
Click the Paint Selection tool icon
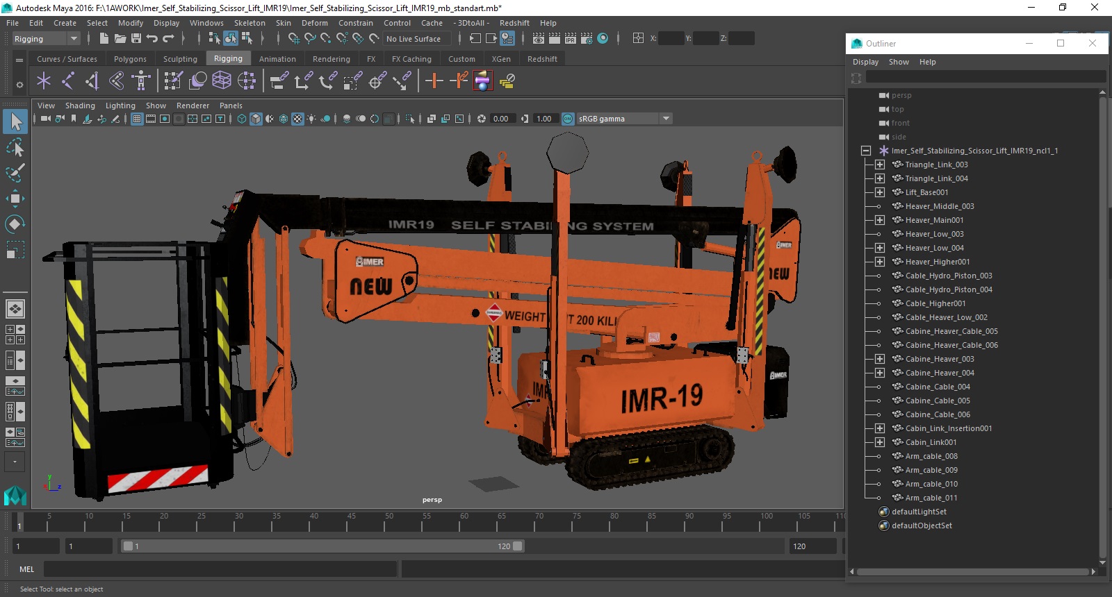15,173
